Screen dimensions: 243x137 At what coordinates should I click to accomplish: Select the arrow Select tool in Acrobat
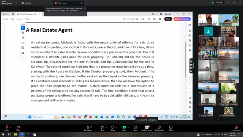point(23,28)
